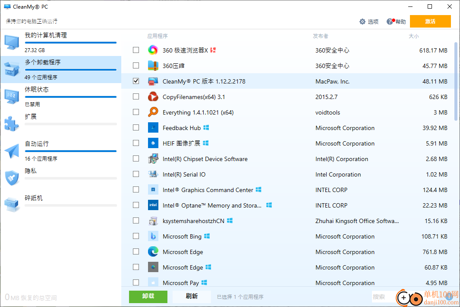
Task: Click the Zhuhai Kingsoft Office publisher text
Action: pos(357,221)
